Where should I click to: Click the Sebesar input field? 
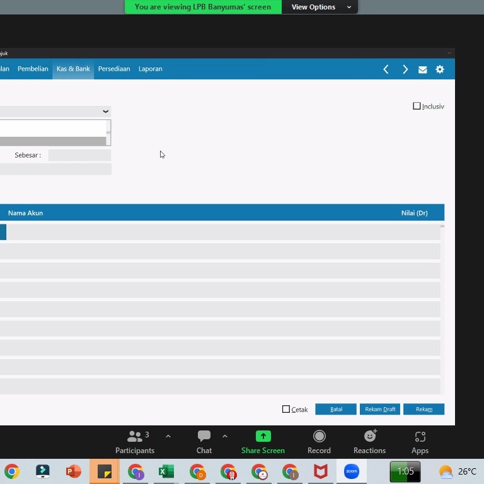click(79, 155)
